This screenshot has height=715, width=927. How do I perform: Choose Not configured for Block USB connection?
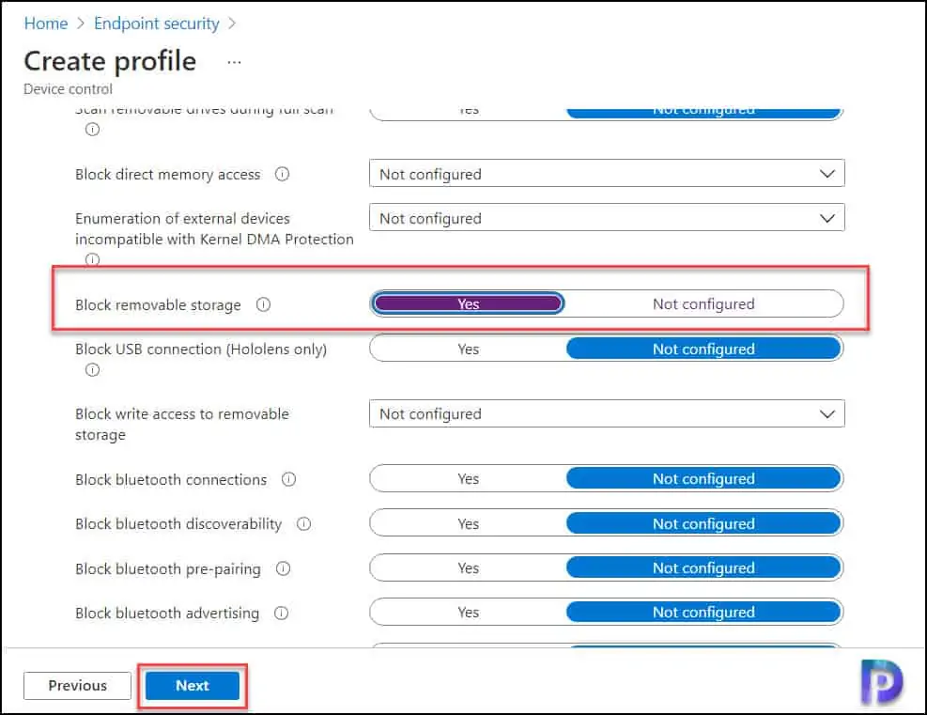pyautogui.click(x=703, y=349)
